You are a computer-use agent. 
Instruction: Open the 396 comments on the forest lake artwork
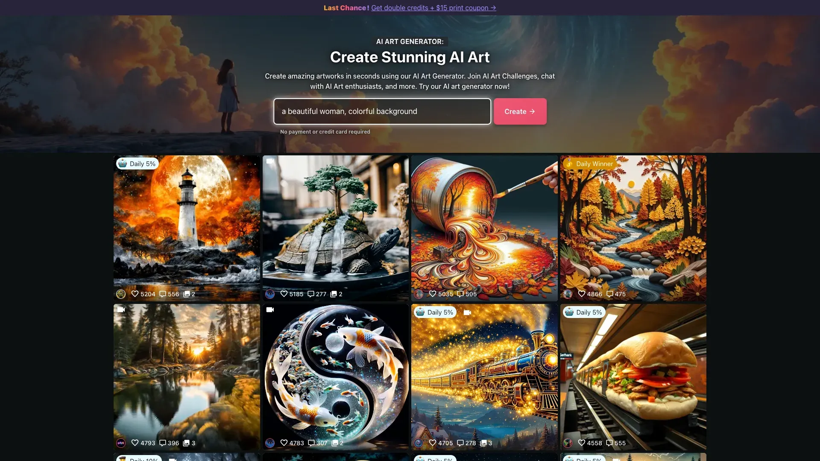tap(163, 443)
